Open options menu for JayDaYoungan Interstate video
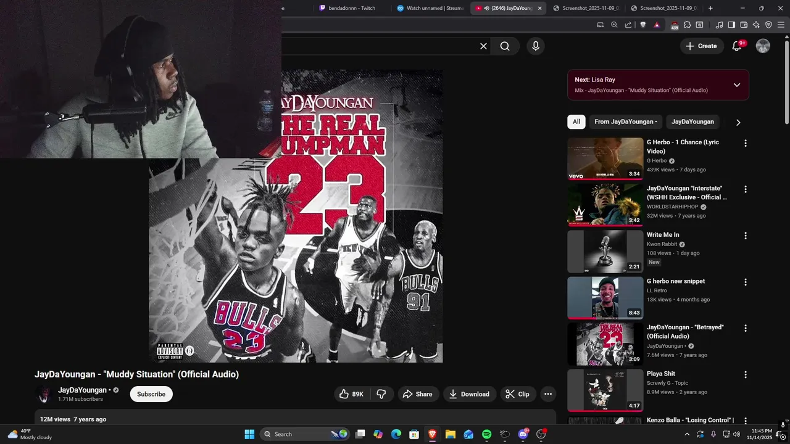The width and height of the screenshot is (790, 444). pos(745,189)
